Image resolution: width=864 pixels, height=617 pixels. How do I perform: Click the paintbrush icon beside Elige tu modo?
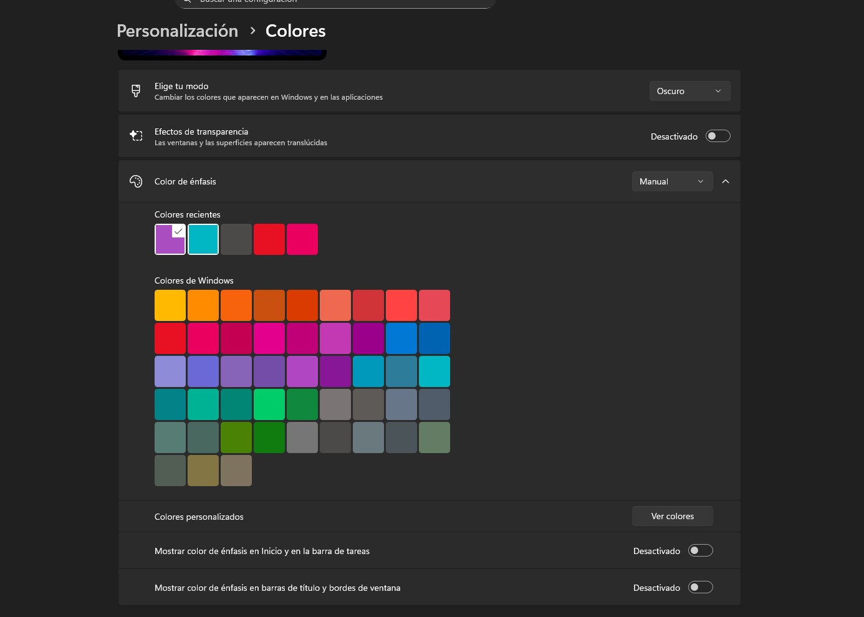click(136, 91)
